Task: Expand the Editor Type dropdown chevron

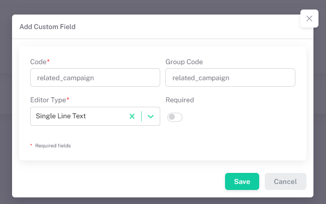Action: 150,116
